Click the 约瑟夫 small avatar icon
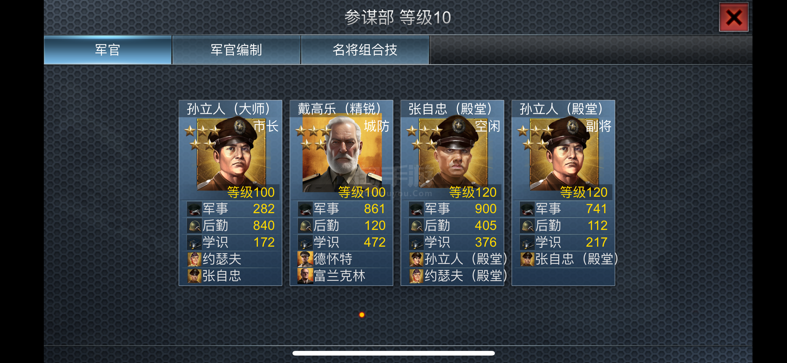The width and height of the screenshot is (787, 363). 194,259
